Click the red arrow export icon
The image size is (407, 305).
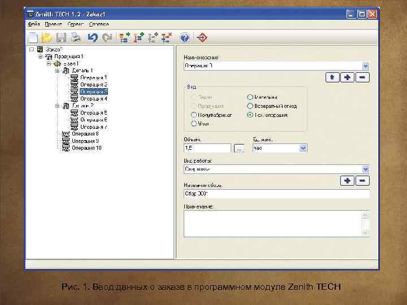click(202, 38)
